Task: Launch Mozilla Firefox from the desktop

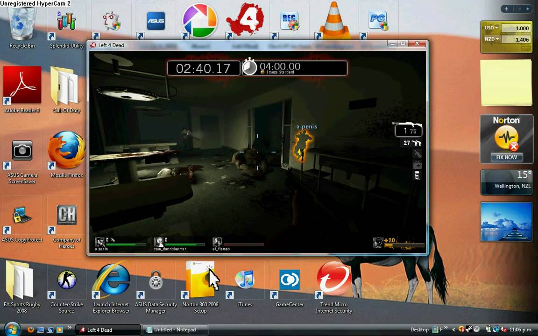Action: 67,154
